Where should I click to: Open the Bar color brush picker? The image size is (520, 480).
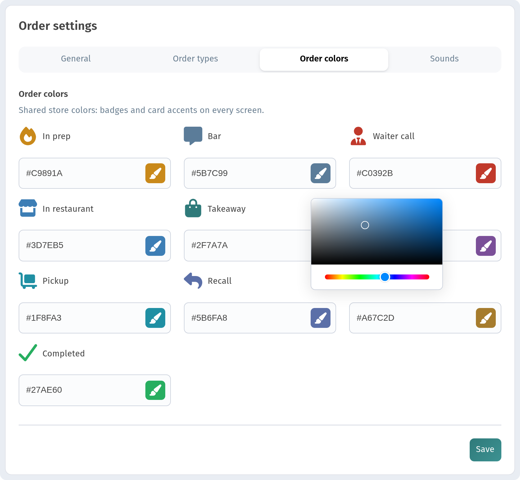(321, 173)
